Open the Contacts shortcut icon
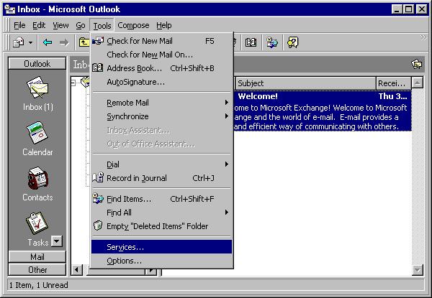 tap(37, 178)
